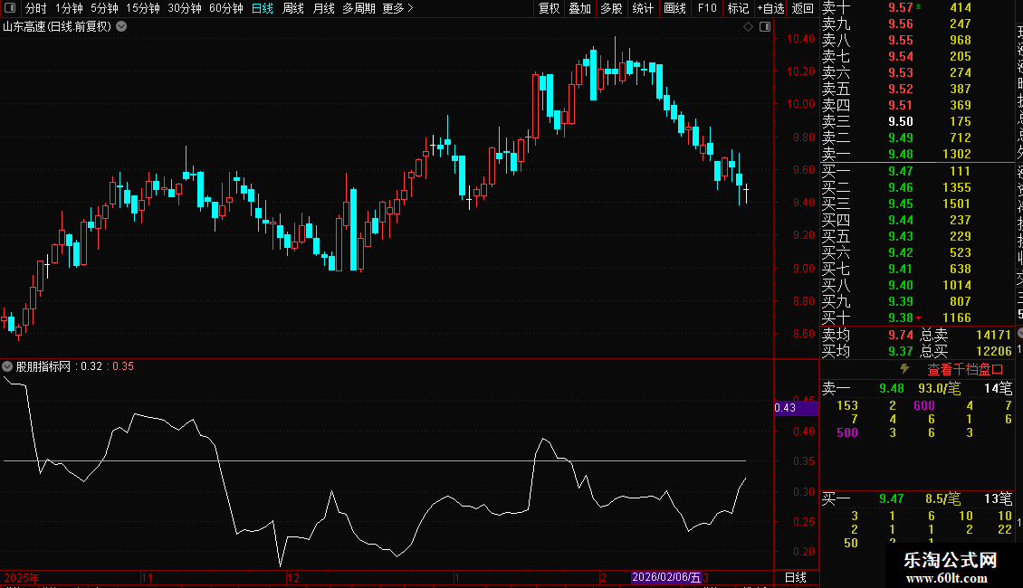The height and width of the screenshot is (588, 1023).
Task: Click the 卖一 93.0/笔 queue header
Action: (917, 388)
